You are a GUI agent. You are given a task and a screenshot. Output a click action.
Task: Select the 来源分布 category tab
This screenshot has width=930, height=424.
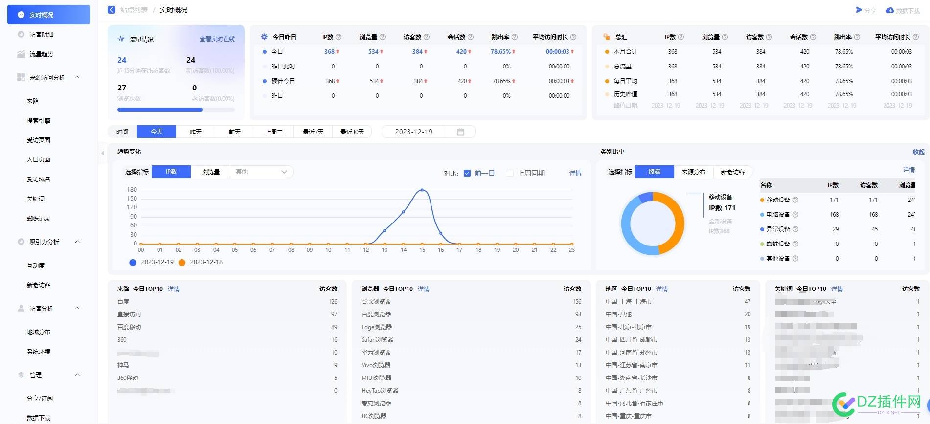coord(694,172)
